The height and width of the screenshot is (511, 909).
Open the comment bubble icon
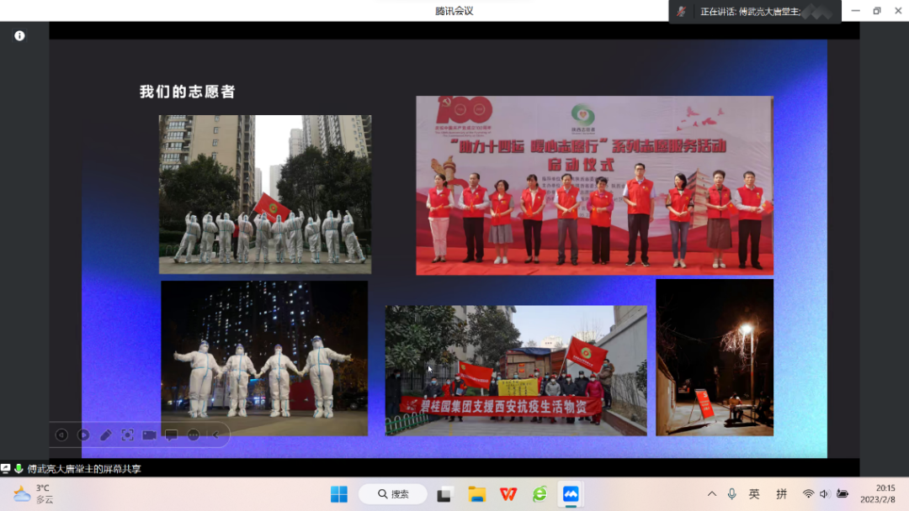pyautogui.click(x=171, y=435)
